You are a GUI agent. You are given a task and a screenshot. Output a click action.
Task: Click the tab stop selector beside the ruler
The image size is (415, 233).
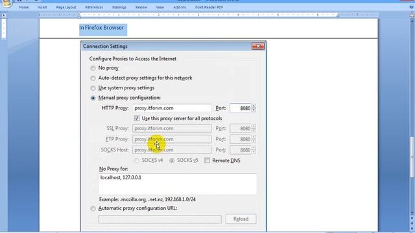pyautogui.click(x=4, y=16)
